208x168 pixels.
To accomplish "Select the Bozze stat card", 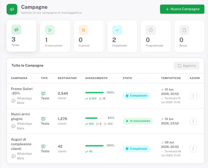I will (189, 36).
